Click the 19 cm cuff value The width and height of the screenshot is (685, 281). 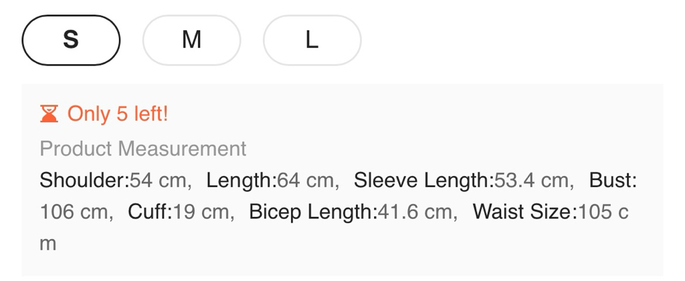click(201, 212)
